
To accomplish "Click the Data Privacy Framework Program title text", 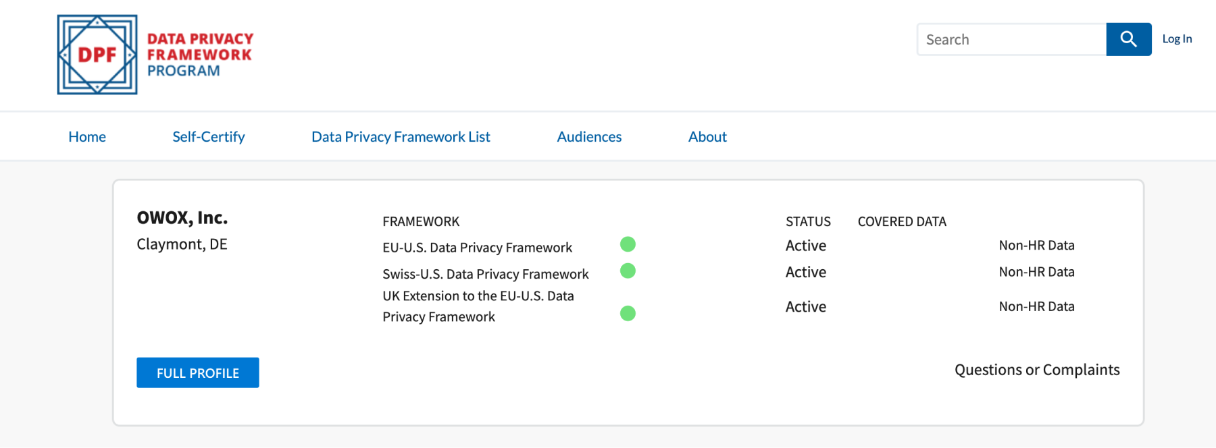I will click(x=200, y=55).
